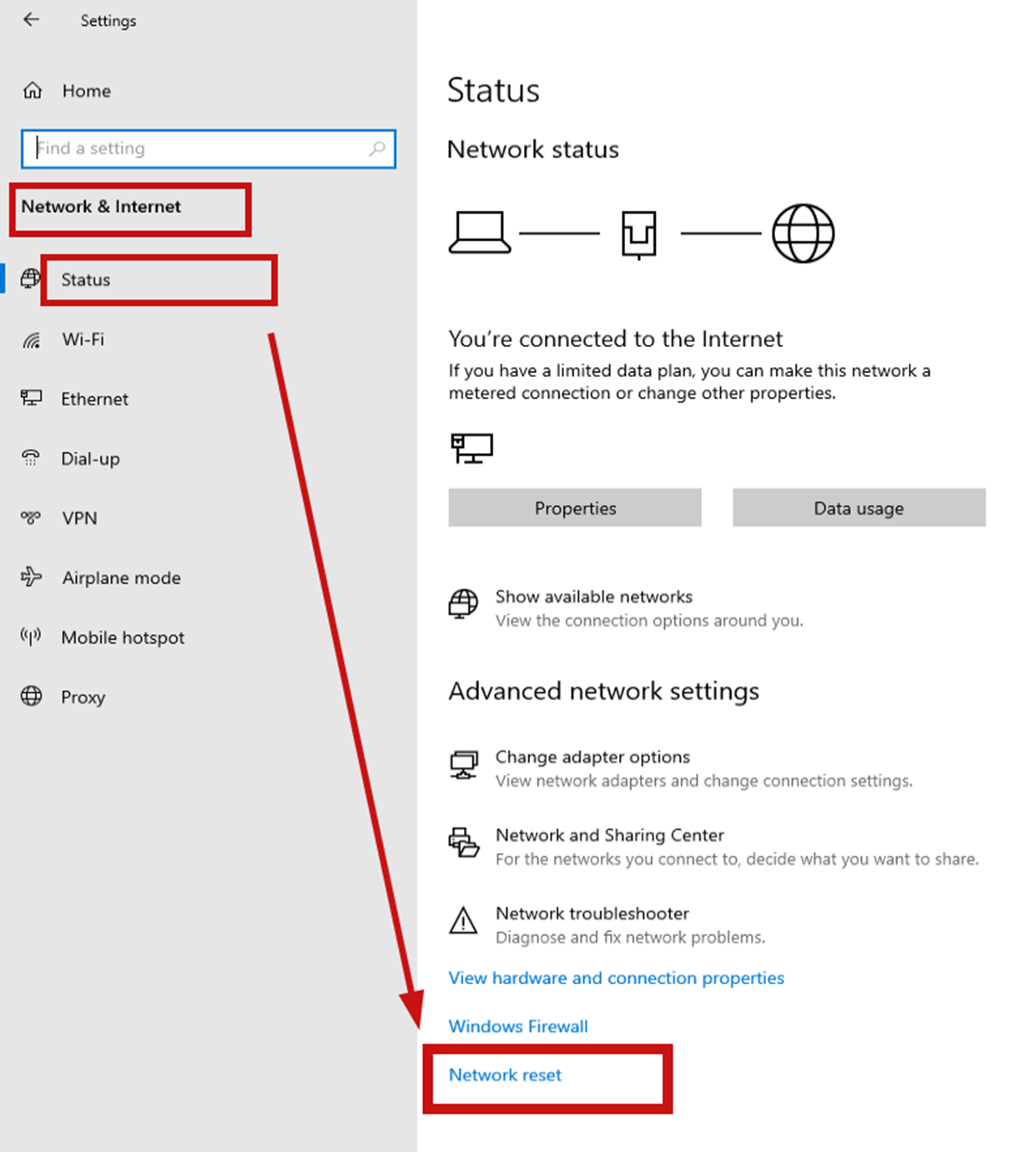Viewport: 1033px width, 1152px height.
Task: Click the Proxy globe icon
Action: coord(31,696)
